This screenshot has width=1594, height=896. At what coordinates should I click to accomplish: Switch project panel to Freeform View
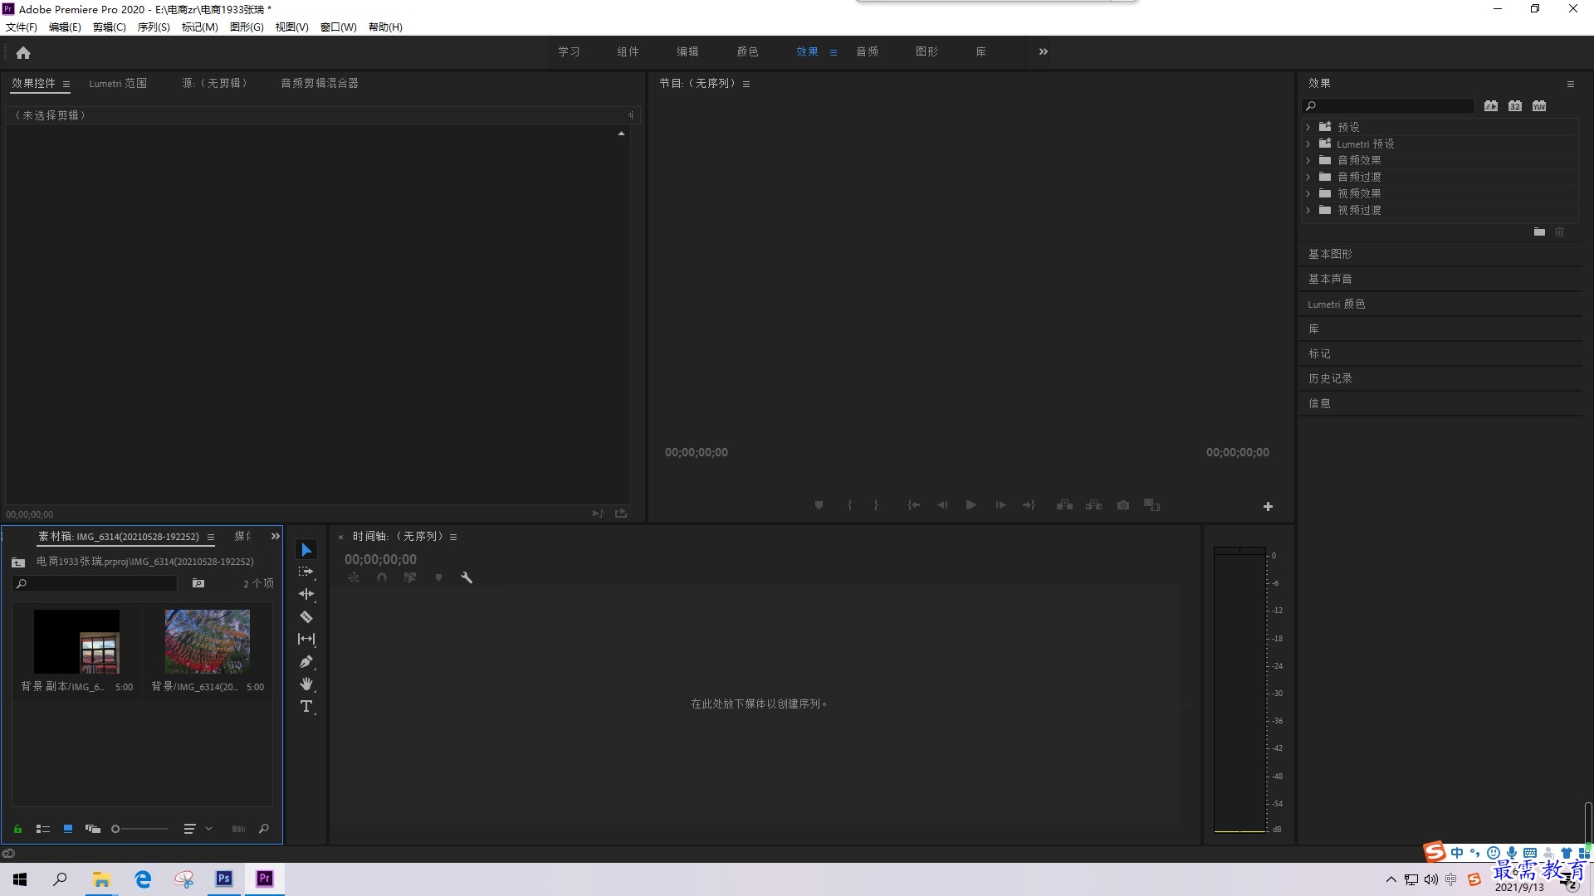(x=93, y=829)
